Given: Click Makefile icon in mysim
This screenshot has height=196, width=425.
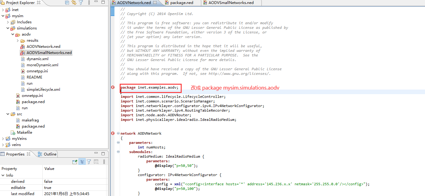Looking at the screenshot, I should [13, 133].
